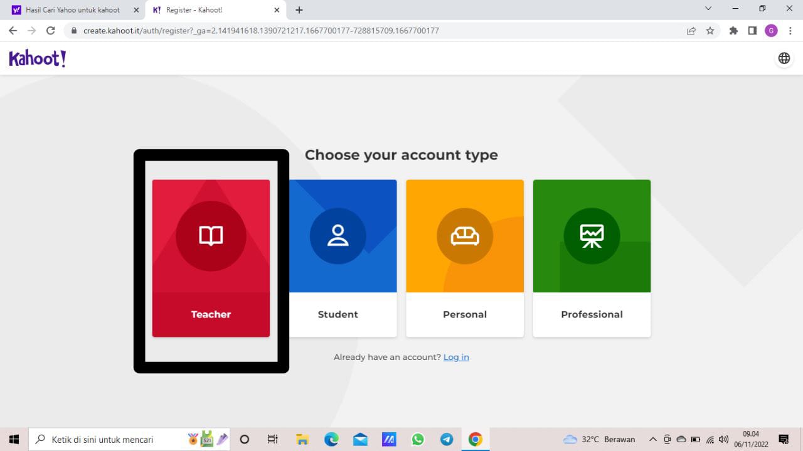The image size is (803, 451).
Task: Check the battery status icon
Action: tap(695, 439)
